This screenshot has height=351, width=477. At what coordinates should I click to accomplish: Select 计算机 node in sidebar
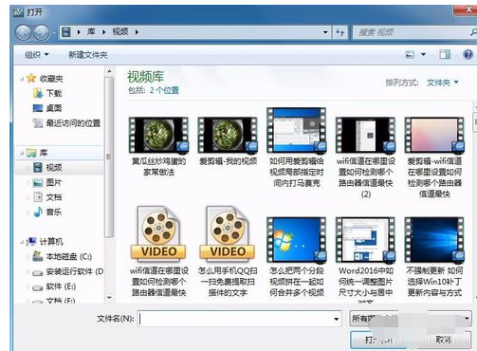[x=45, y=242]
